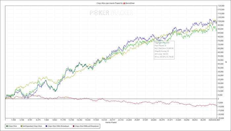Click the 'ChipsEV/turniej: 50' tooltip line

tap(162, 51)
